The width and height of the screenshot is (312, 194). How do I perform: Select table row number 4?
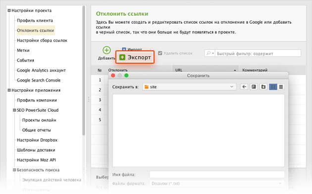pos(100,110)
